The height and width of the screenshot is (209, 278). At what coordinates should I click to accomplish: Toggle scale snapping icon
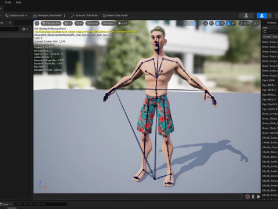[242, 23]
